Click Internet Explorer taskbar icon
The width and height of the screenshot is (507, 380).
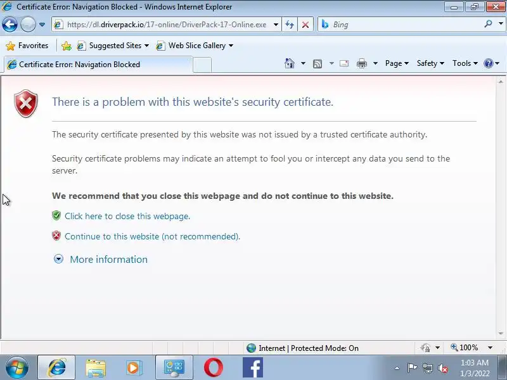[56, 367]
